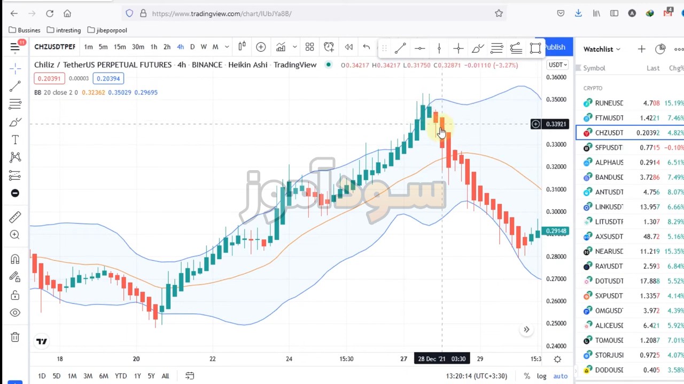Click the blue buy price 0.20394 button
The width and height of the screenshot is (684, 384).
(x=108, y=78)
